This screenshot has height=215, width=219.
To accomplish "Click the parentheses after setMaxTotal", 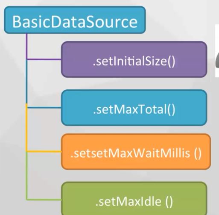I will click(171, 109).
